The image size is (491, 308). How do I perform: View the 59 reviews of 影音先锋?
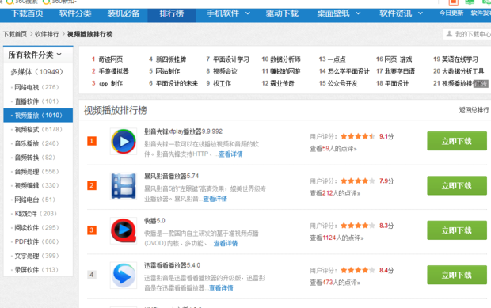click(x=333, y=148)
